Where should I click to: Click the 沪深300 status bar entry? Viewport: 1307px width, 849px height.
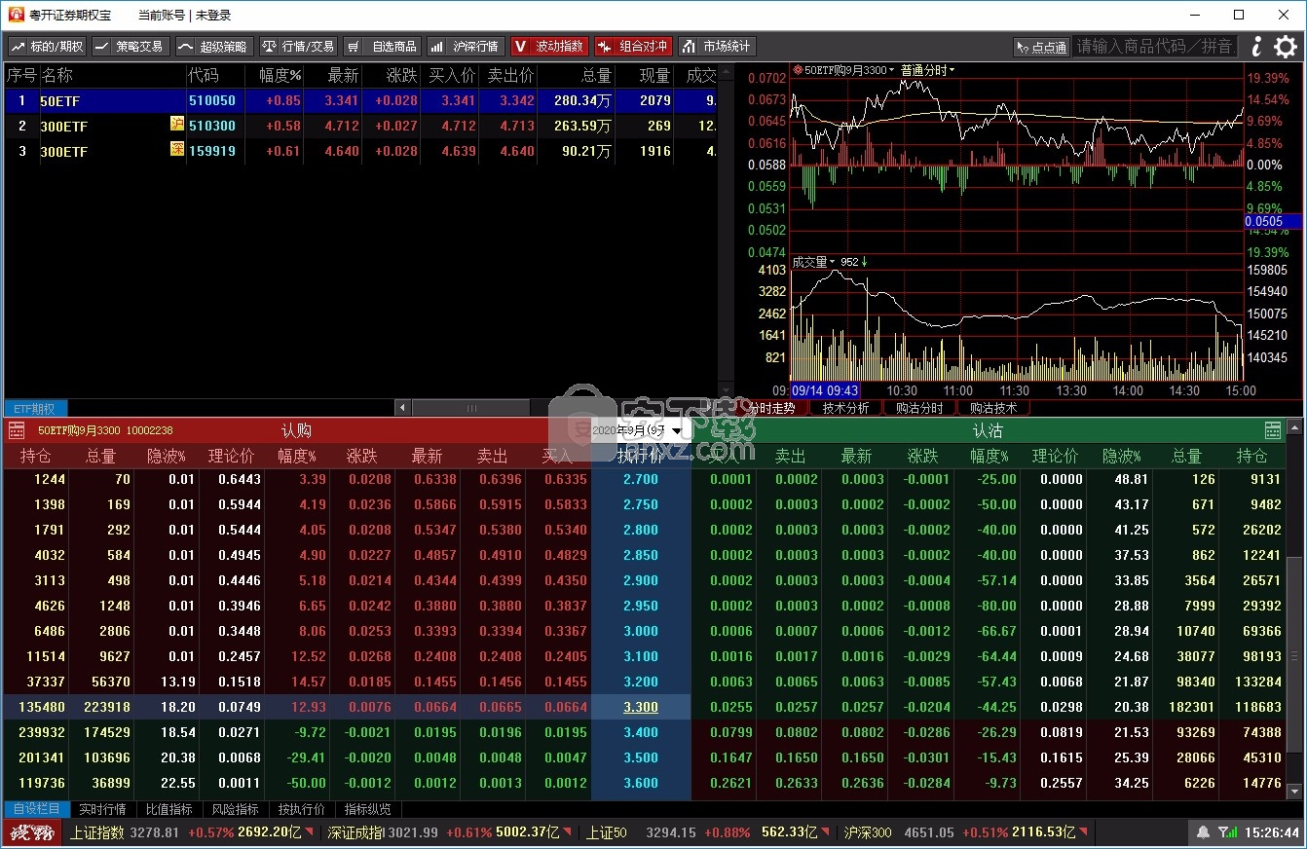click(x=967, y=832)
